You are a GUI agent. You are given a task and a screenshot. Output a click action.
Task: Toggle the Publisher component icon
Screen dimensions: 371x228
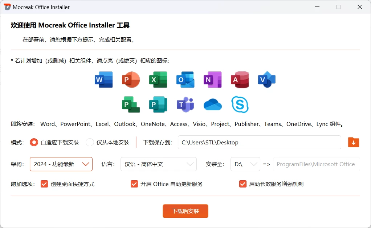click(x=158, y=105)
